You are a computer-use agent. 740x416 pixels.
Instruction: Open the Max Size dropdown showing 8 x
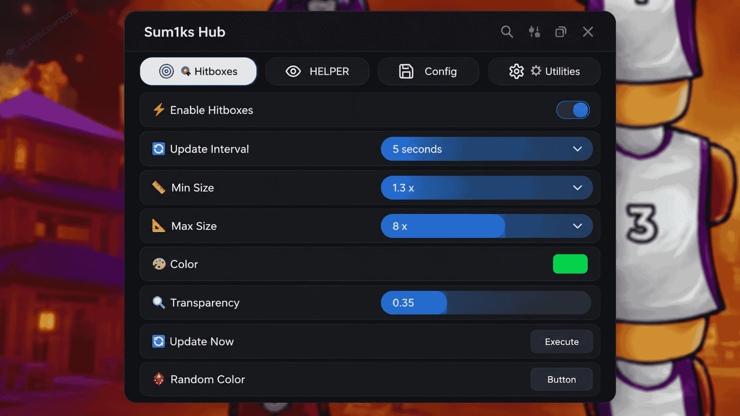pyautogui.click(x=486, y=226)
